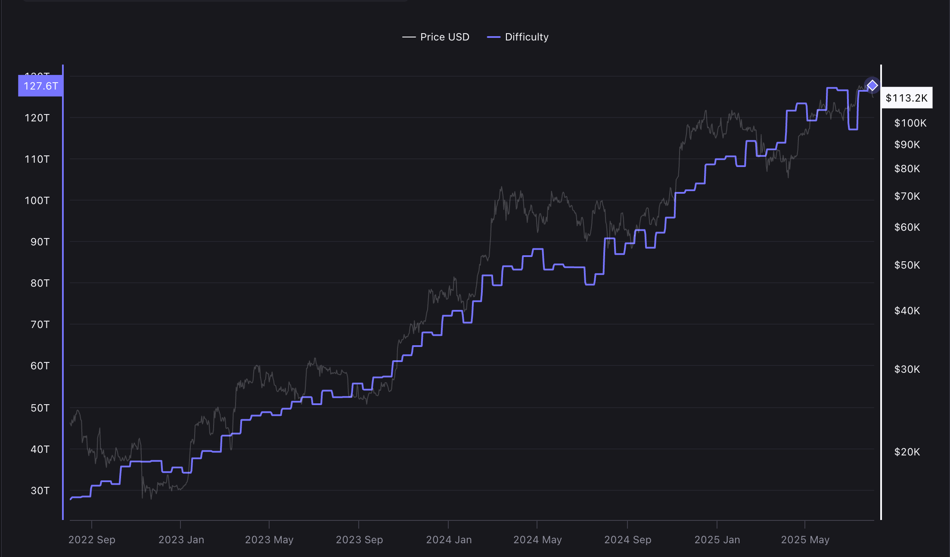Click the 2025 May label on the time axis
Image resolution: width=950 pixels, height=557 pixels.
pos(805,539)
